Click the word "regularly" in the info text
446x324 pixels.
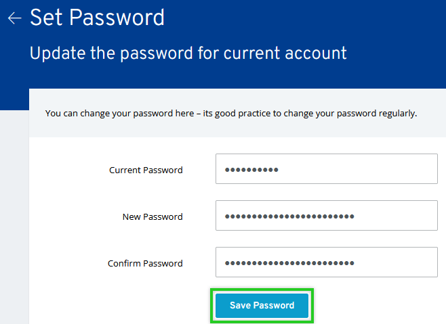(395, 113)
